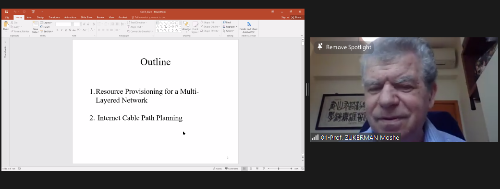The width and height of the screenshot is (500, 189).
Task: Click the Star shape in the shapes gallery
Action: (x=176, y=31)
